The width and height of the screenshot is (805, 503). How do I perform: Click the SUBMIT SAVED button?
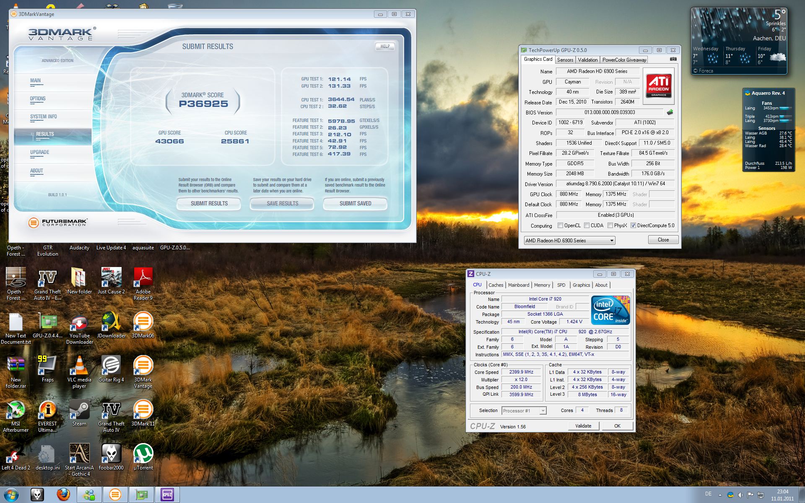(x=355, y=204)
